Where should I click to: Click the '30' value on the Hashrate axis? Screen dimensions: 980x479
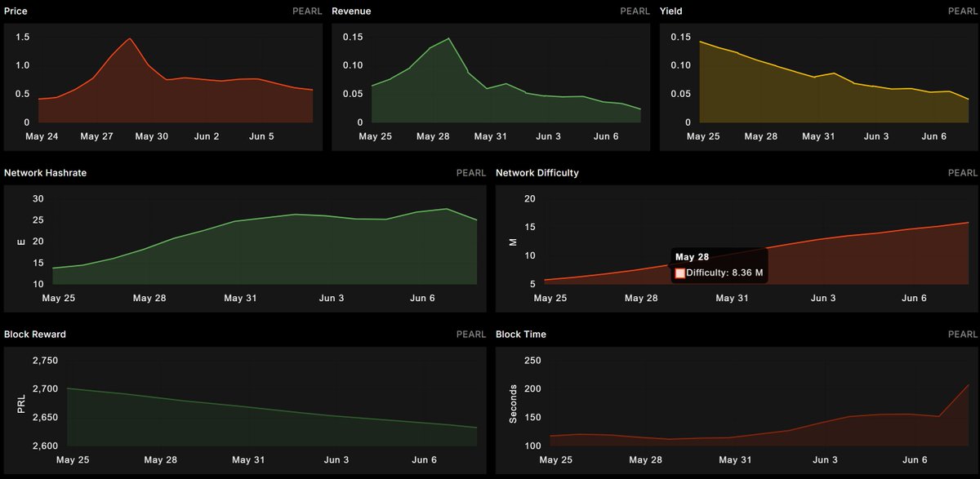pyautogui.click(x=38, y=199)
